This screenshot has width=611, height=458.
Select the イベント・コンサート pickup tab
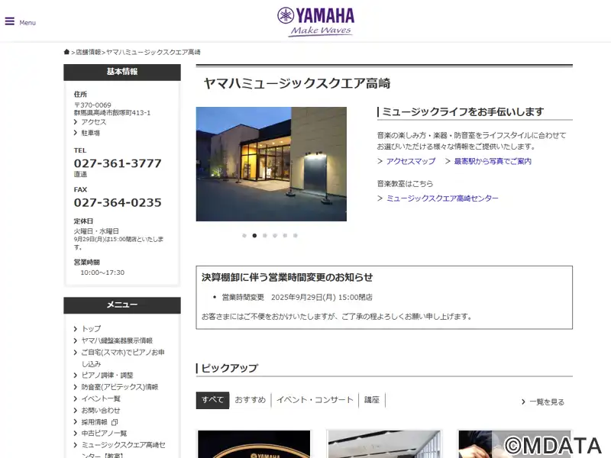point(315,400)
